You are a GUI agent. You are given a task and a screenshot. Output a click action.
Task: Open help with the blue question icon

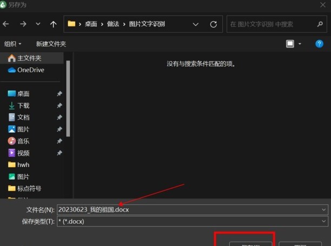(x=319, y=44)
